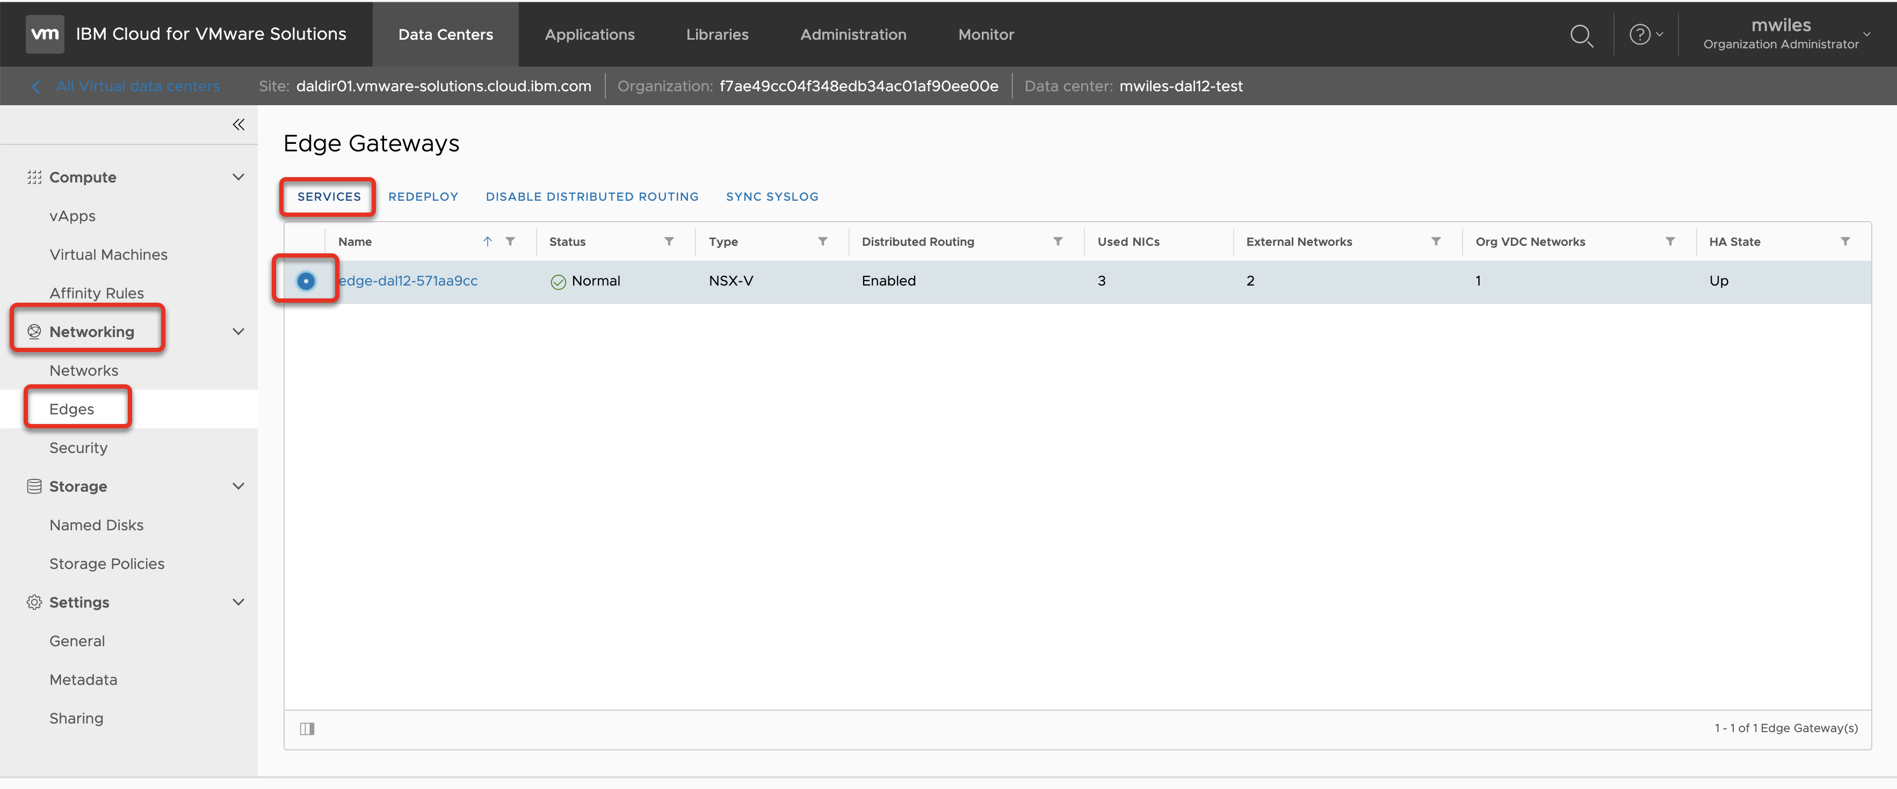This screenshot has height=789, width=1897.
Task: Open the help question mark menu
Action: tap(1643, 34)
